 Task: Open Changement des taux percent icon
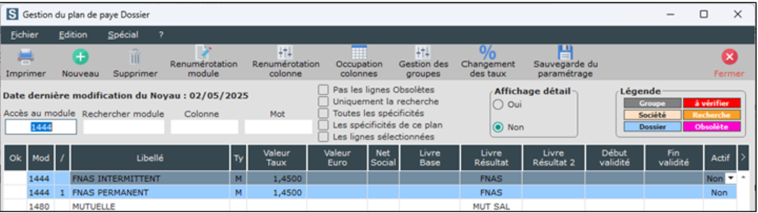point(488,52)
